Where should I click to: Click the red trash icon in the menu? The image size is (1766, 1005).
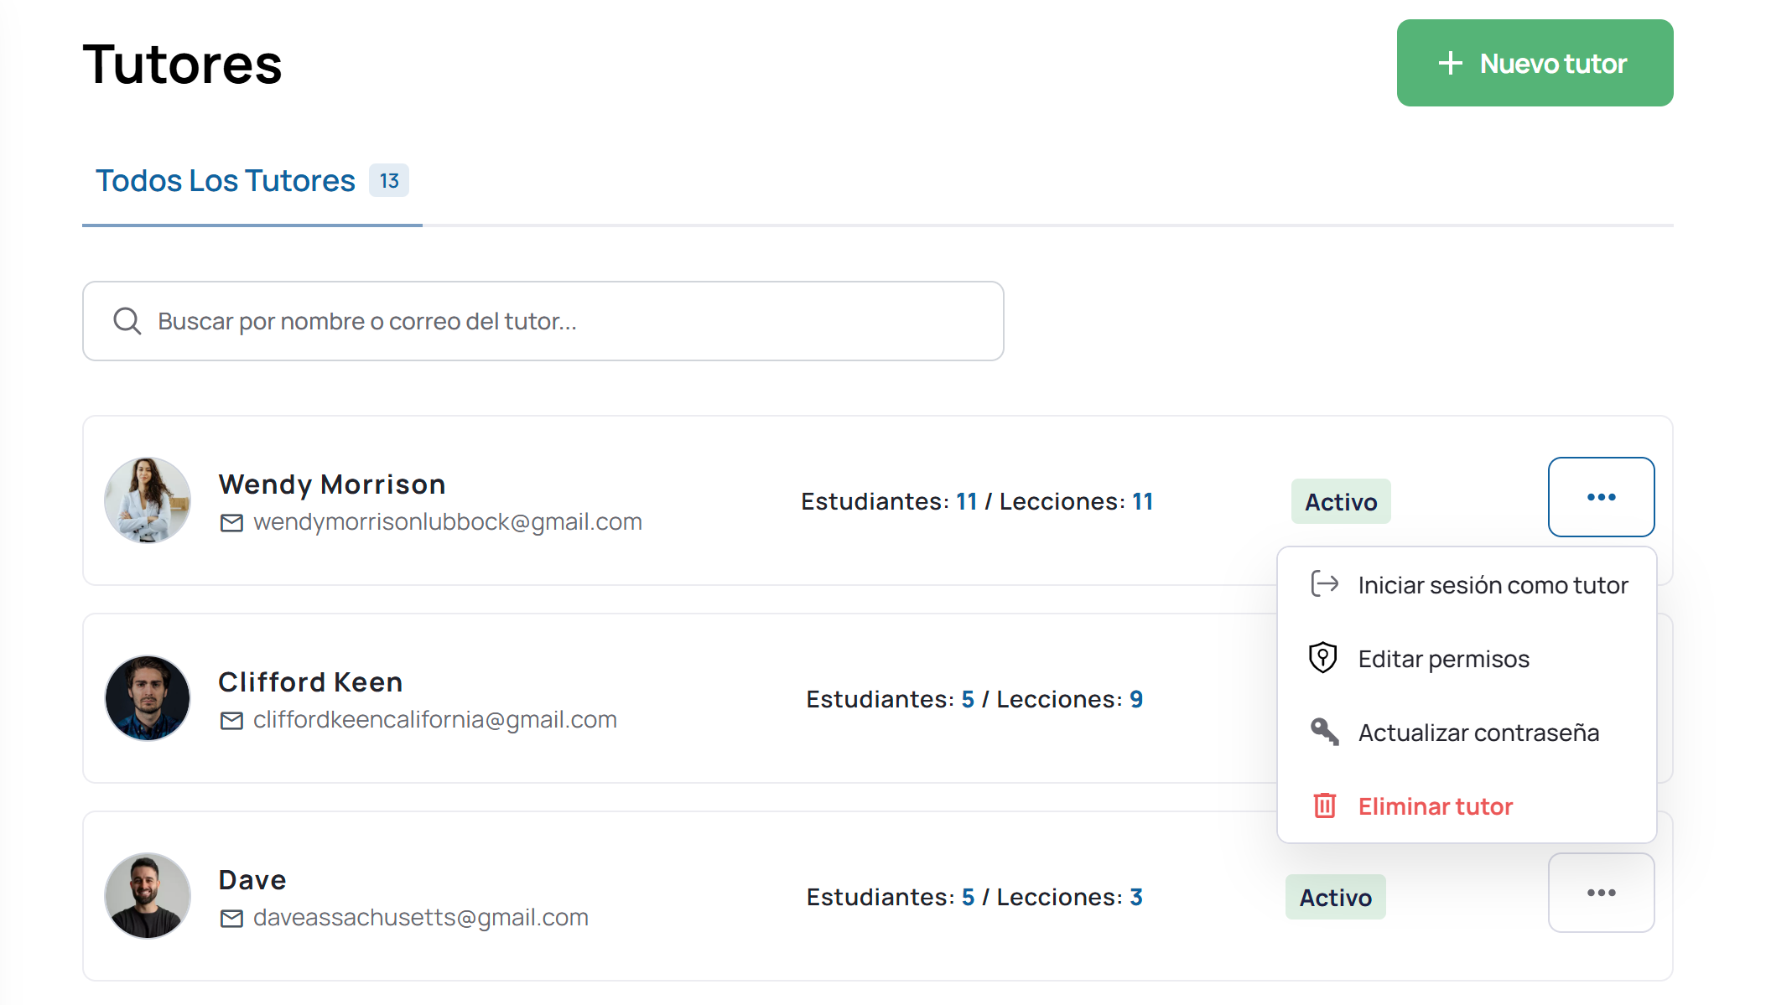coord(1324,806)
